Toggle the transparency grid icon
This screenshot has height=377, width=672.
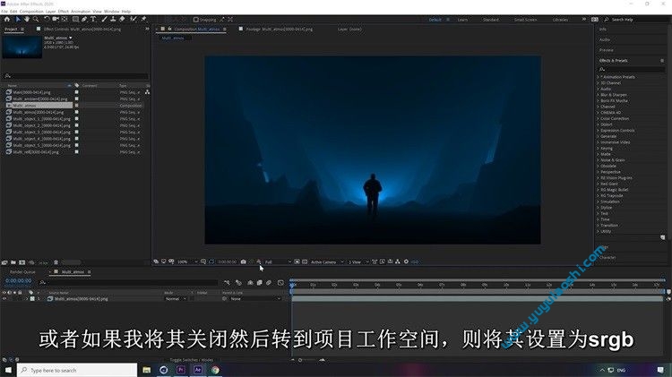[305, 261]
